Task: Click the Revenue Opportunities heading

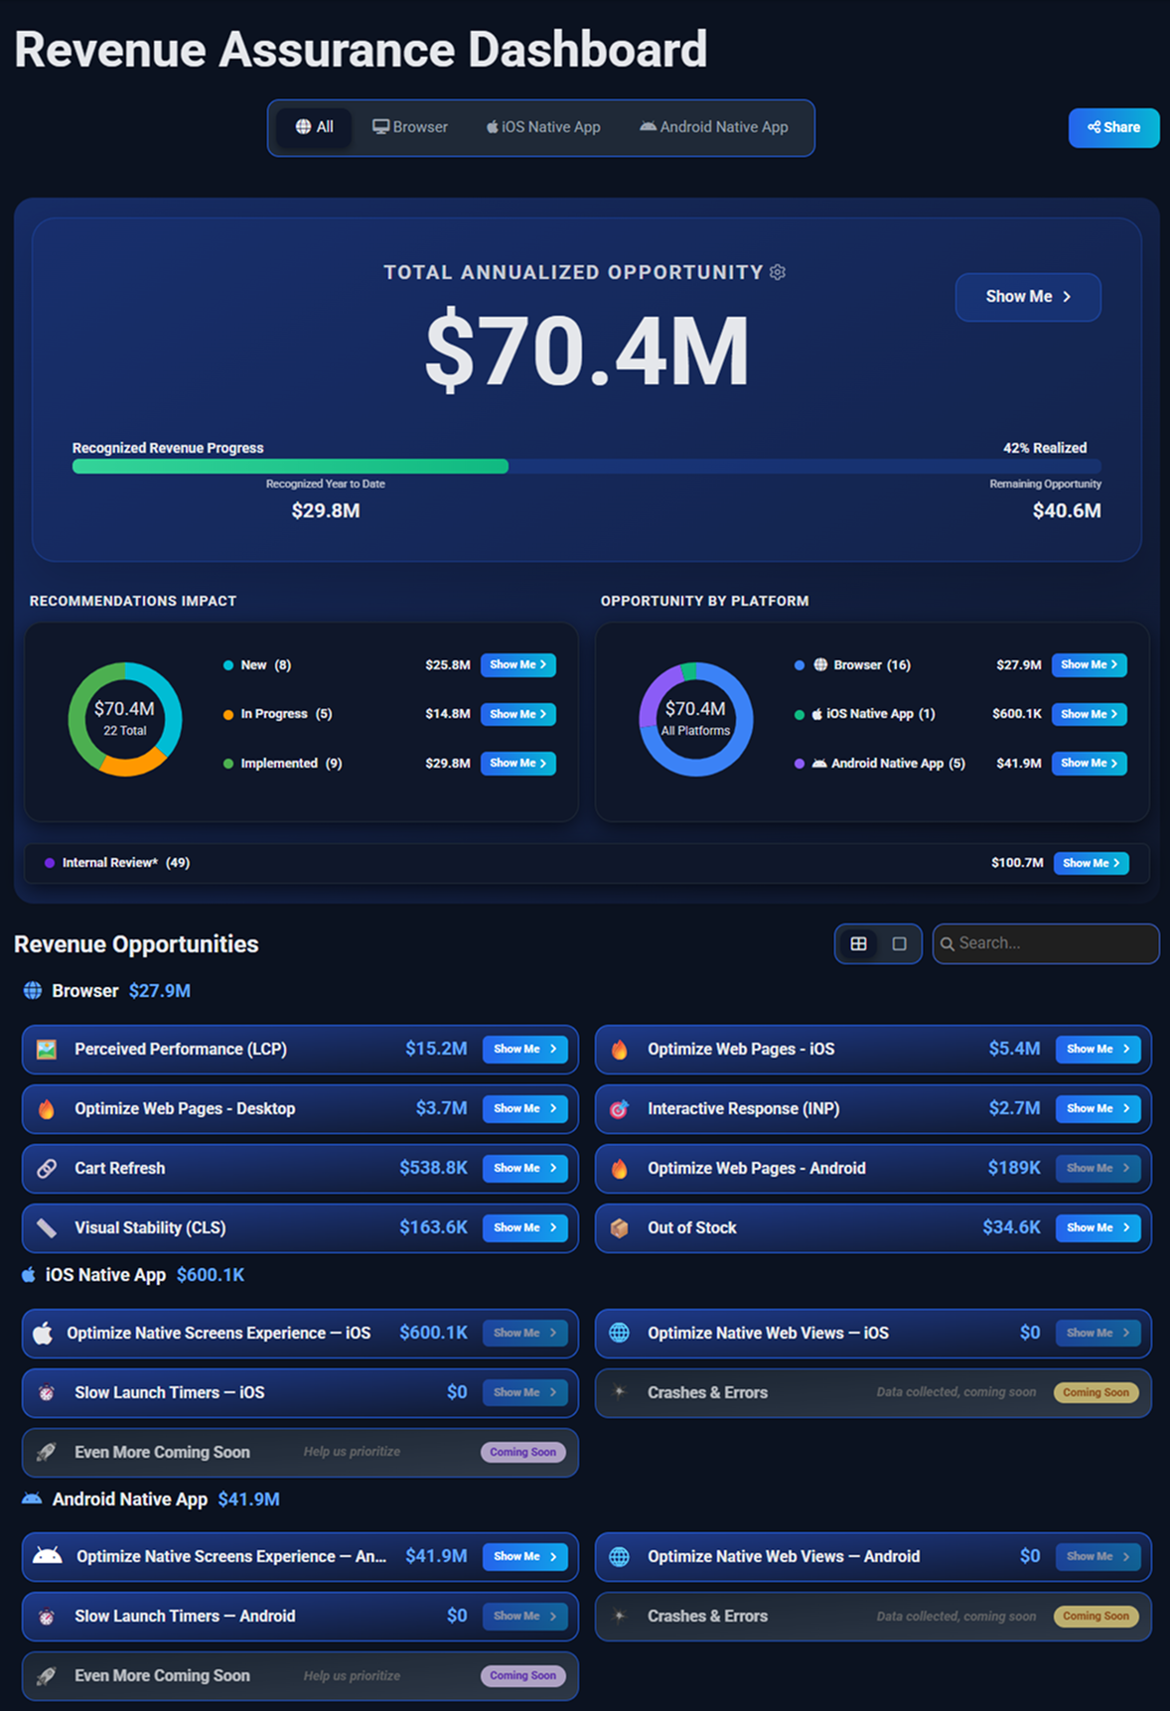Action: 136,944
